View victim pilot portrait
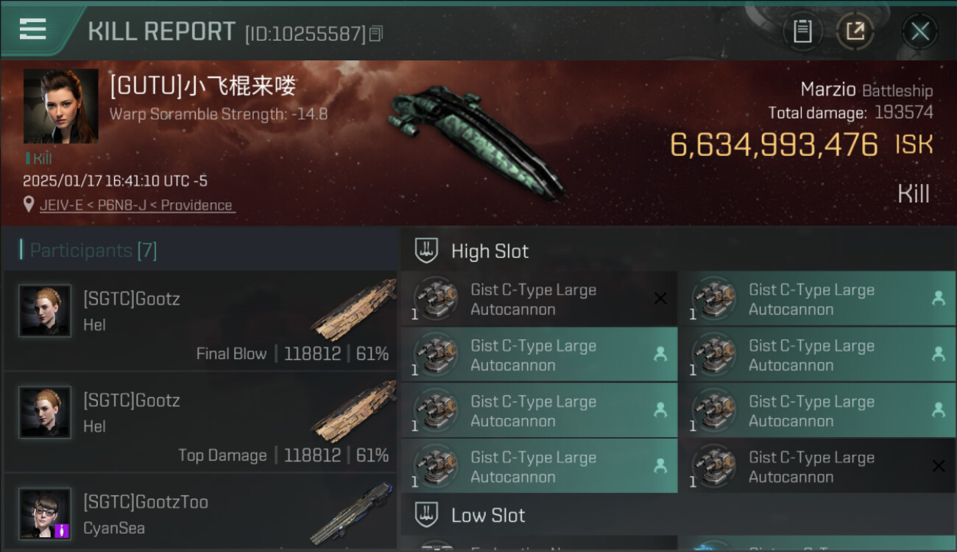 (x=60, y=106)
